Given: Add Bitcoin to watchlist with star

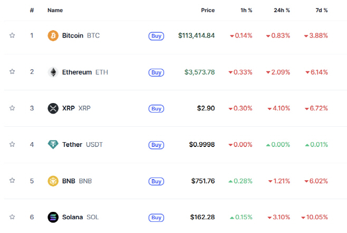Looking at the screenshot, I should pyautogui.click(x=12, y=35).
